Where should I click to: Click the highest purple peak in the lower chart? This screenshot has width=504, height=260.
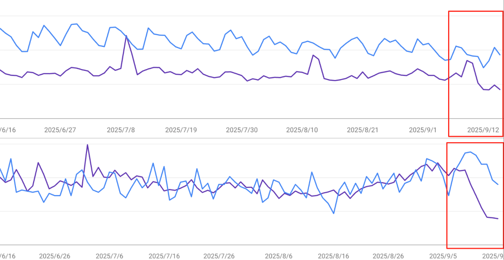[x=87, y=145]
